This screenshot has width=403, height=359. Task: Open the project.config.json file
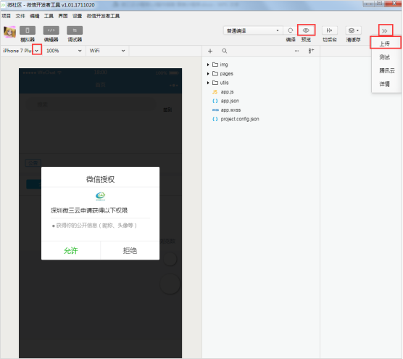coord(240,119)
